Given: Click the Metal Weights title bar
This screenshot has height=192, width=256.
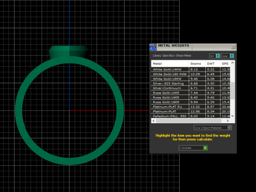Looking at the screenshot, I should (x=194, y=47).
